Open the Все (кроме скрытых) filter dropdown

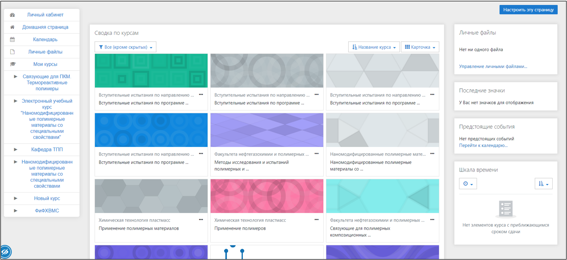(125, 47)
